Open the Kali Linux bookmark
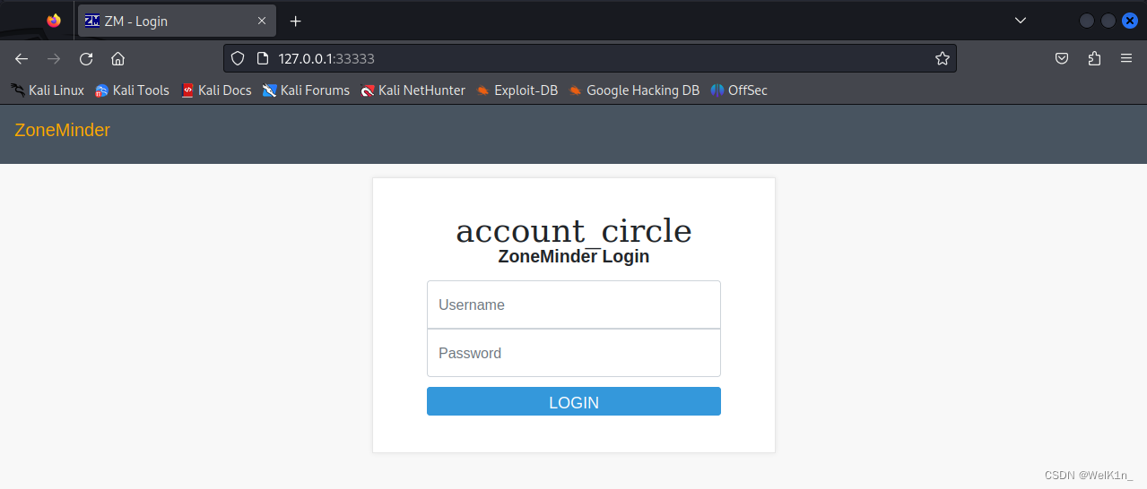1147x489 pixels. [x=48, y=90]
